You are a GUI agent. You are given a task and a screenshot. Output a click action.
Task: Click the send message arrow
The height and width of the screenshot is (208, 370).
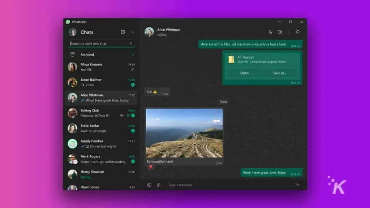pyautogui.click(x=297, y=185)
